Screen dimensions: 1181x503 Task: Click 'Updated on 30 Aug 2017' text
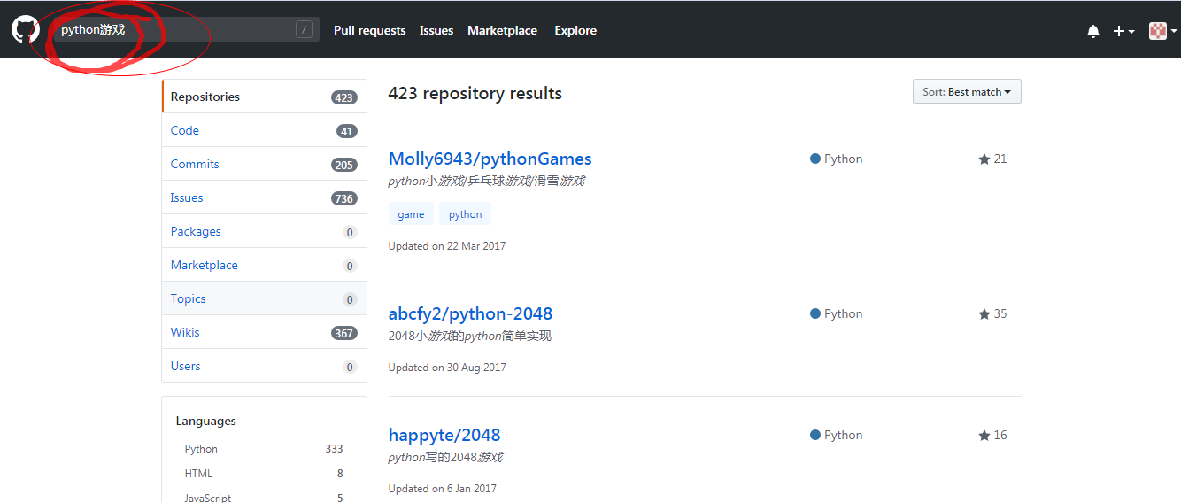tap(447, 368)
